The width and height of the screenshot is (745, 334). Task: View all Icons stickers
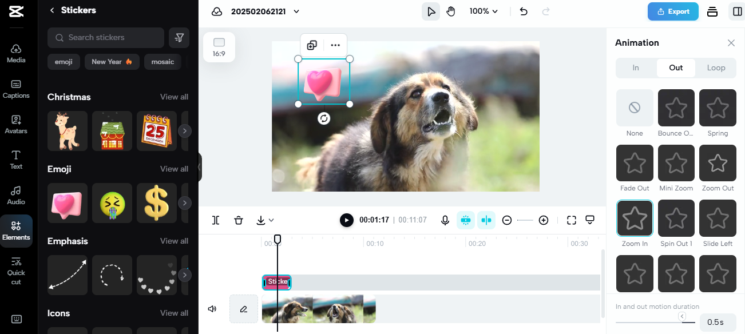point(174,313)
